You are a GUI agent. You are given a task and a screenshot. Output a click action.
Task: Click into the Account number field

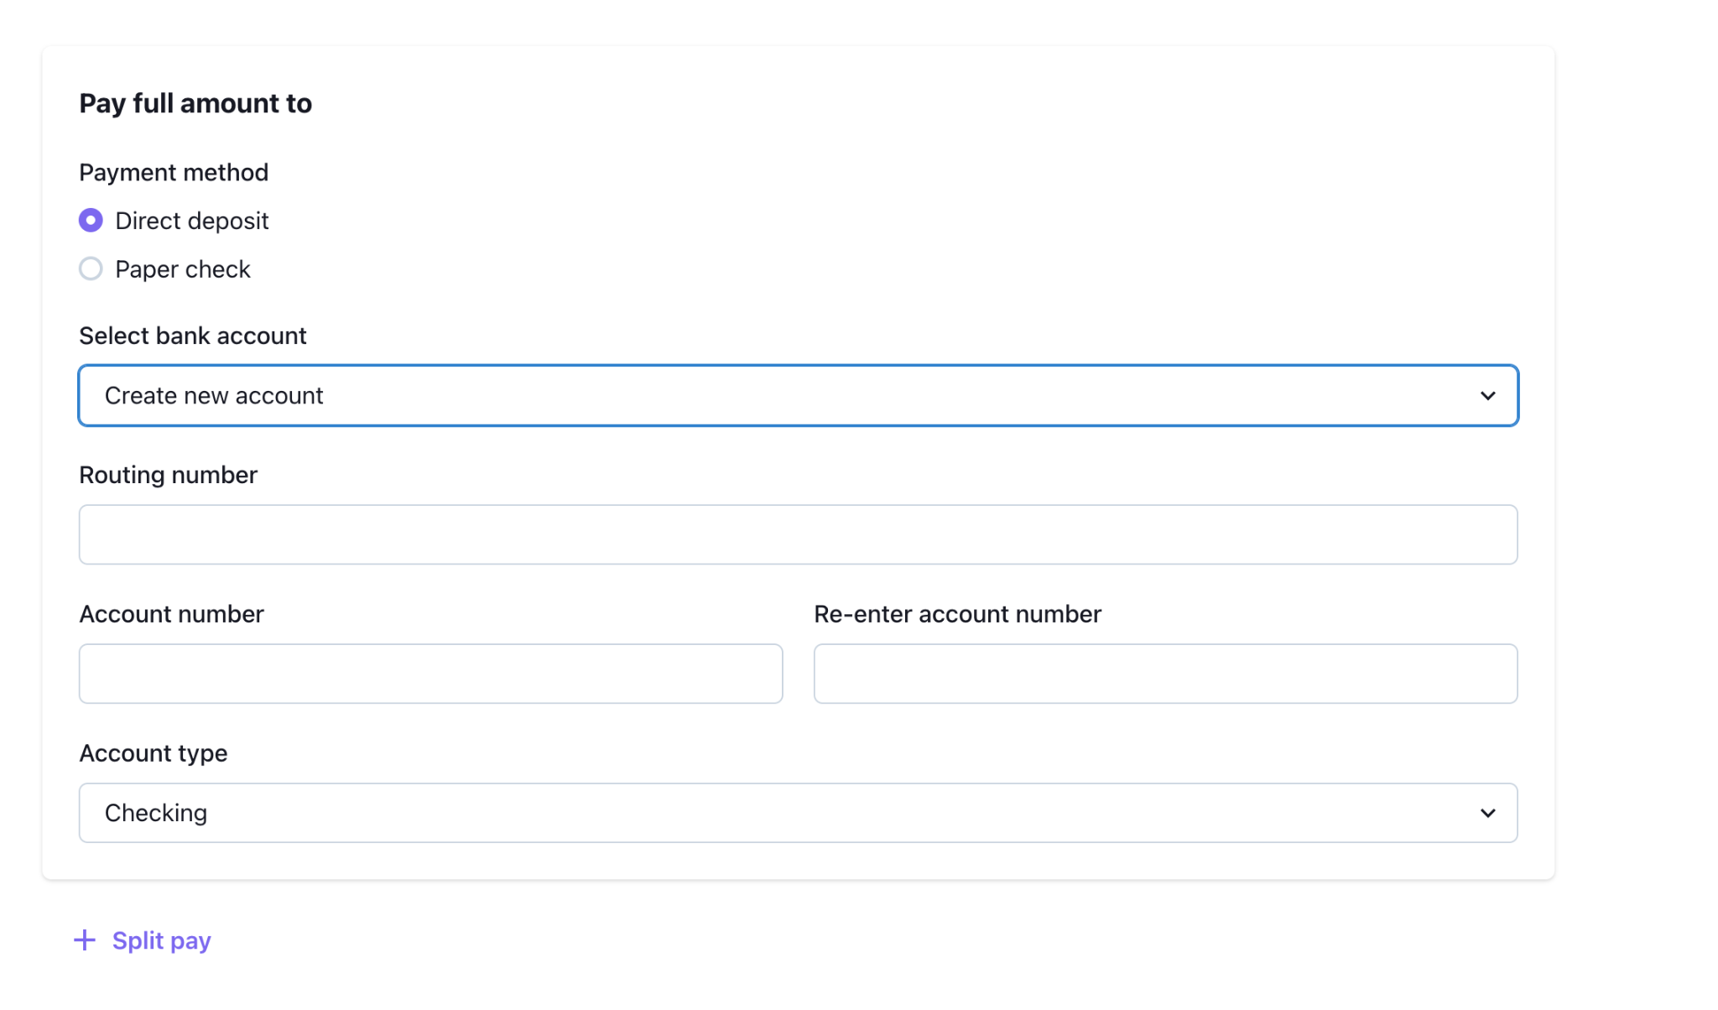[430, 674]
